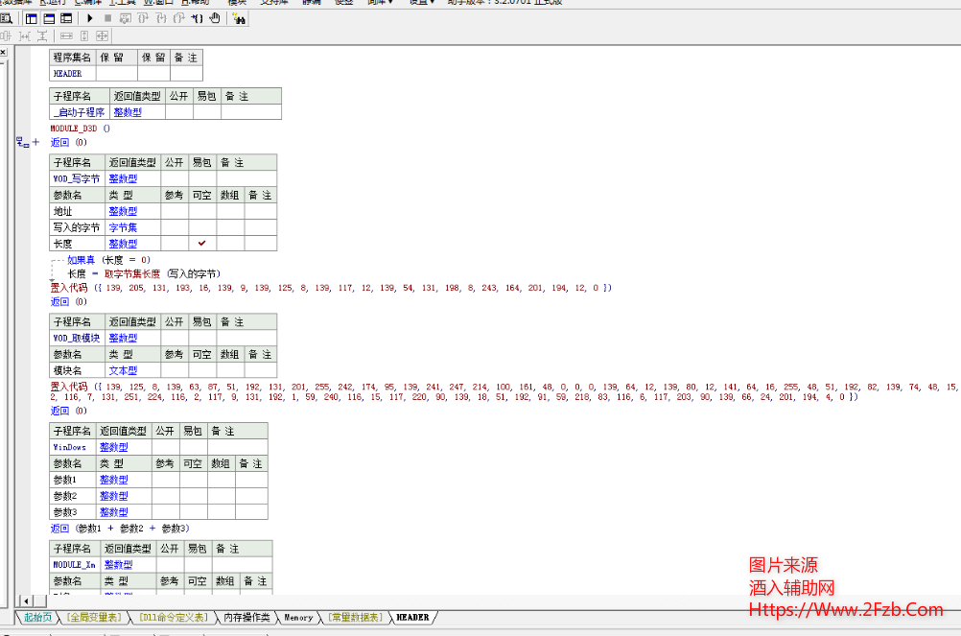Click the Stop square toolbar icon

pyautogui.click(x=107, y=18)
